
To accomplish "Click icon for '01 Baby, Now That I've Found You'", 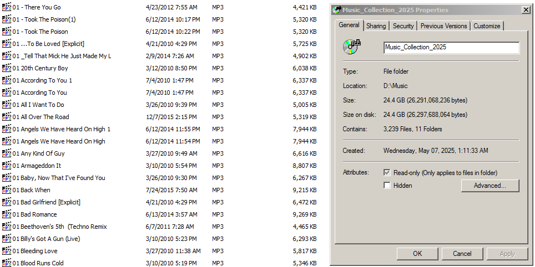I will 7,178.
